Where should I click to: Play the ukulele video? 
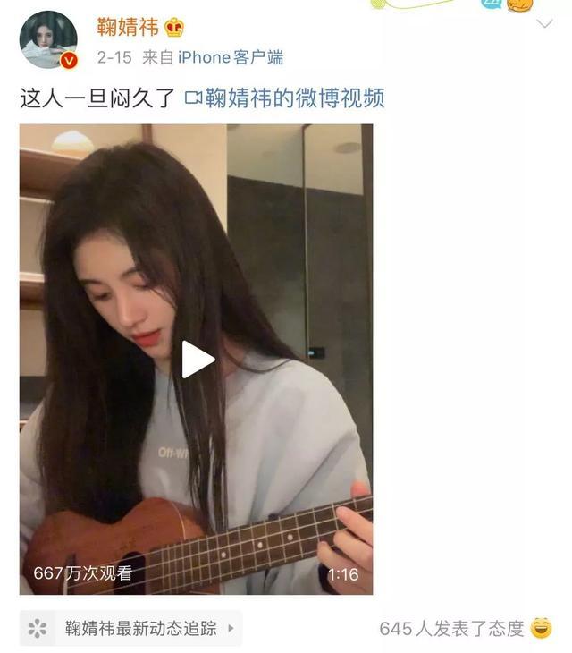tap(198, 360)
